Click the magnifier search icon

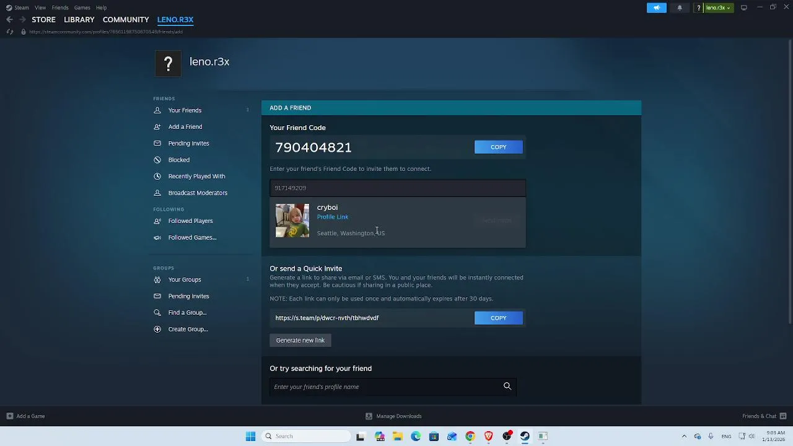click(x=507, y=387)
